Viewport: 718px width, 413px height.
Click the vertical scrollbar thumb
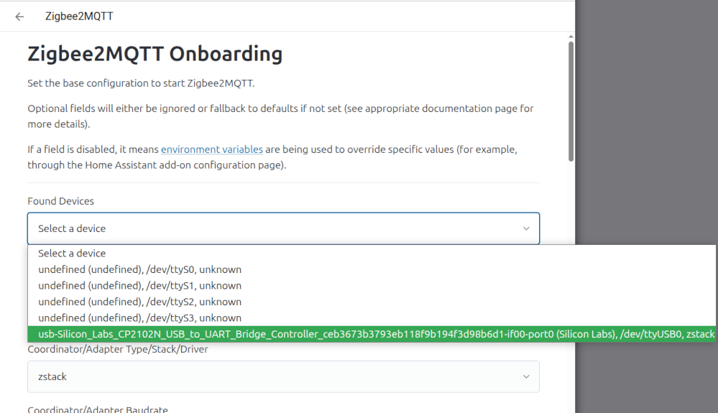click(571, 101)
